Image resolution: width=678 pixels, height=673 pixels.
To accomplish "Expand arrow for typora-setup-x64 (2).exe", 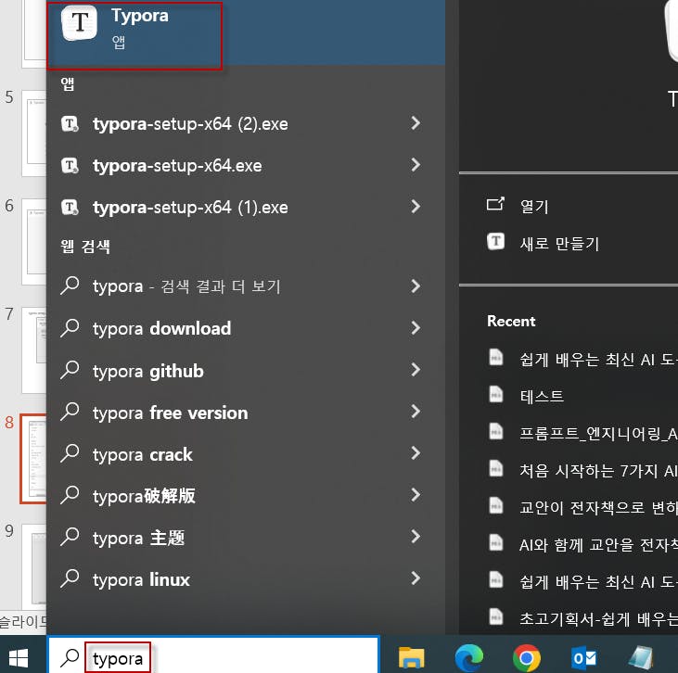I will click(x=416, y=123).
